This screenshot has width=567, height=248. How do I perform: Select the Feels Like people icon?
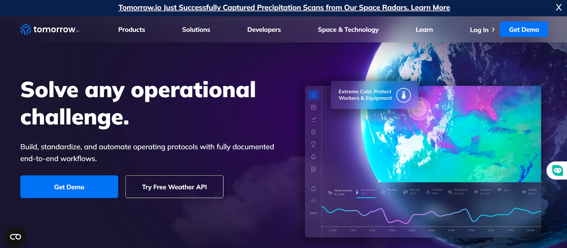pyautogui.click(x=406, y=192)
